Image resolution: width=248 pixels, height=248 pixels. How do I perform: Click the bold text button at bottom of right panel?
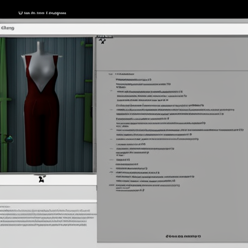[183, 236]
